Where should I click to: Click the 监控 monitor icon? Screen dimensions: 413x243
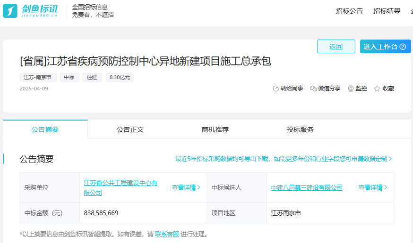coord(351,89)
